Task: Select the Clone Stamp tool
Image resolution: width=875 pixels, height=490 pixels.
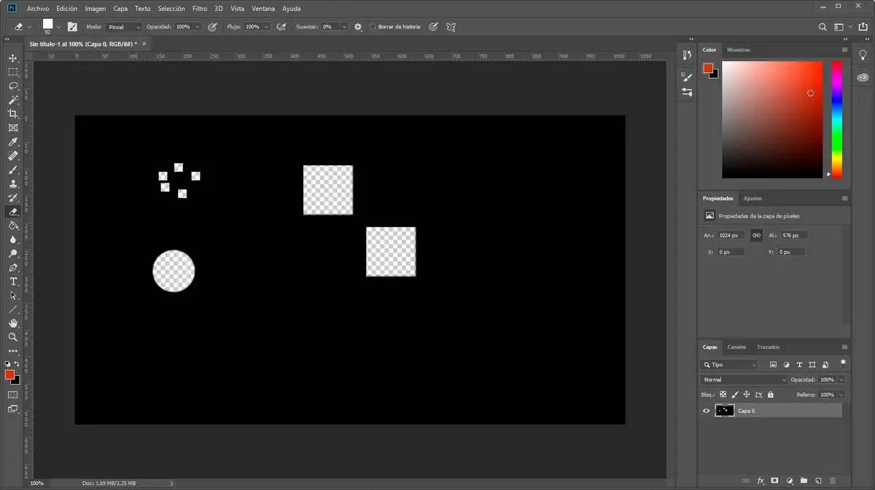Action: click(x=12, y=183)
